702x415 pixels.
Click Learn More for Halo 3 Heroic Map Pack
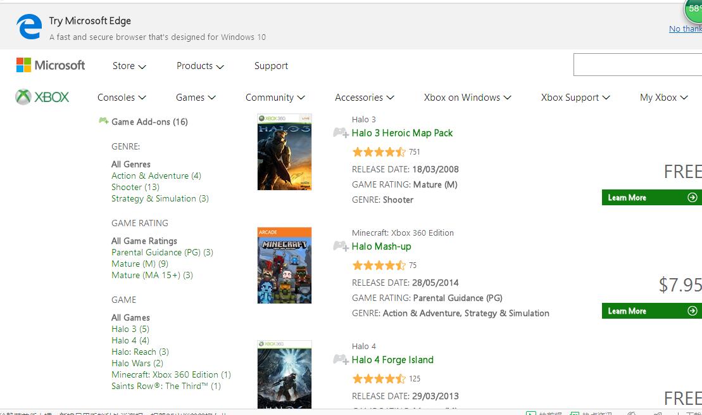[652, 198]
